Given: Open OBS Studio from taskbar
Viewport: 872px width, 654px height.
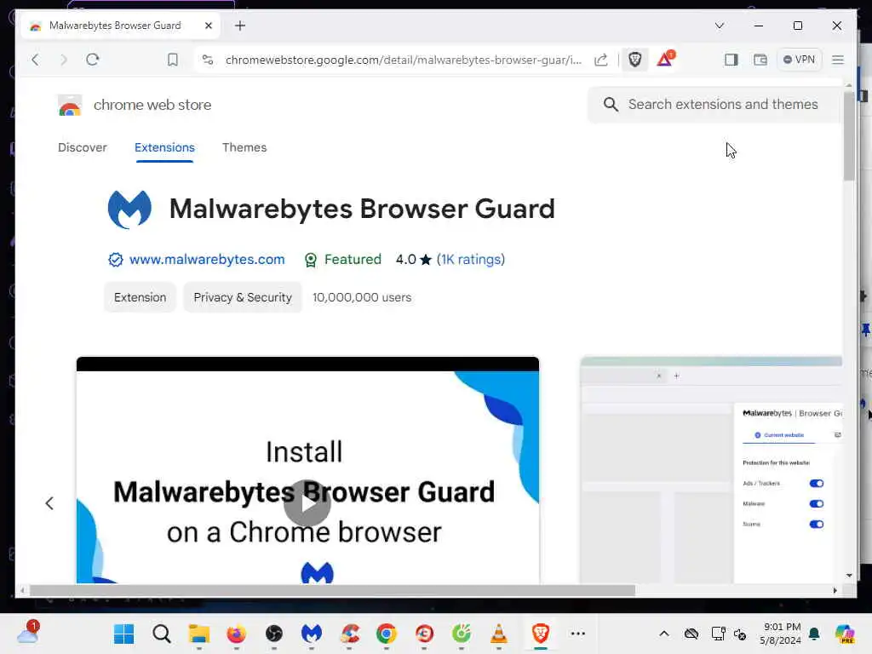Looking at the screenshot, I should click(274, 634).
